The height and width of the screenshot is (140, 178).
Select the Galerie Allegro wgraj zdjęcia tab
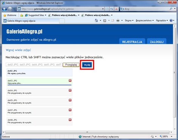tap(31, 21)
